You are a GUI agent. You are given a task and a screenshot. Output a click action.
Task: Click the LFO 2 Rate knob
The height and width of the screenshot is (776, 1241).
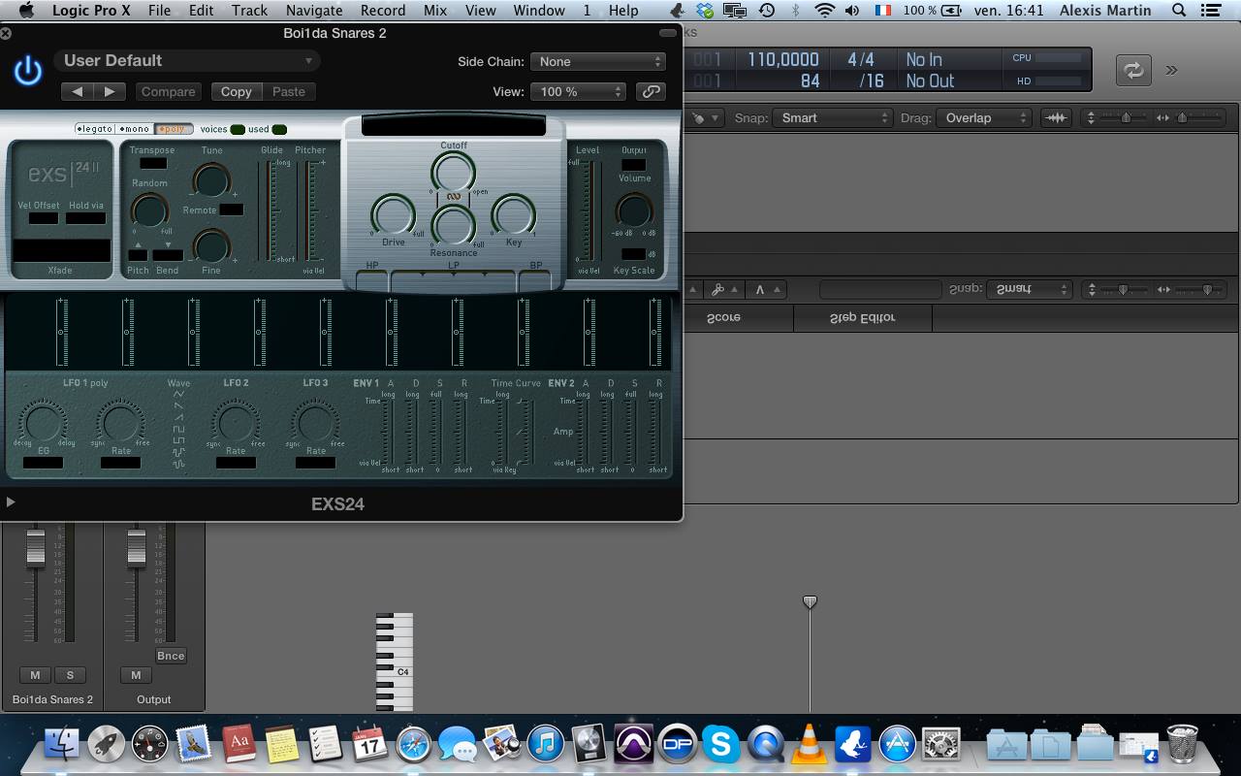(x=236, y=424)
